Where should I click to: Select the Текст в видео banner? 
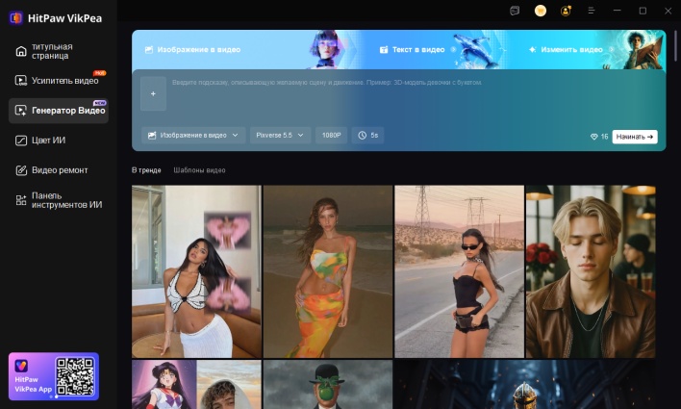tap(412, 49)
